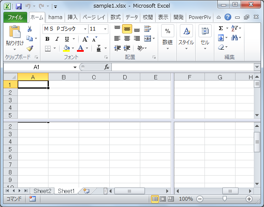Switch to Normal view in status bar

155,199
